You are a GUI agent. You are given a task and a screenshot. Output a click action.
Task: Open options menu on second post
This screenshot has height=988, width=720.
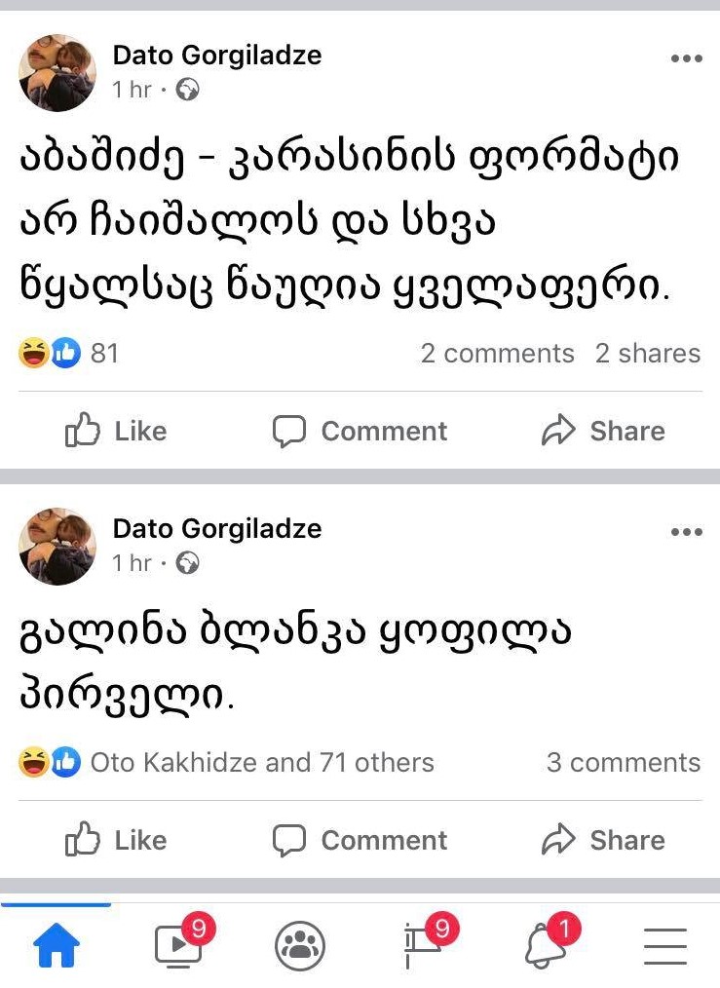point(686,532)
